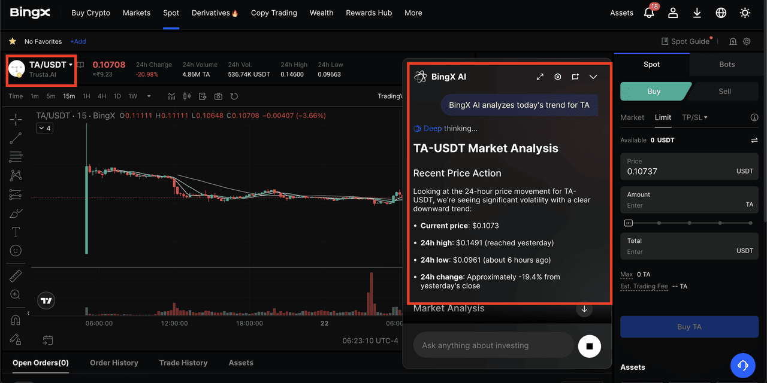This screenshot has height=383, width=767.
Task: Switch to the Bots tab
Action: [727, 64]
